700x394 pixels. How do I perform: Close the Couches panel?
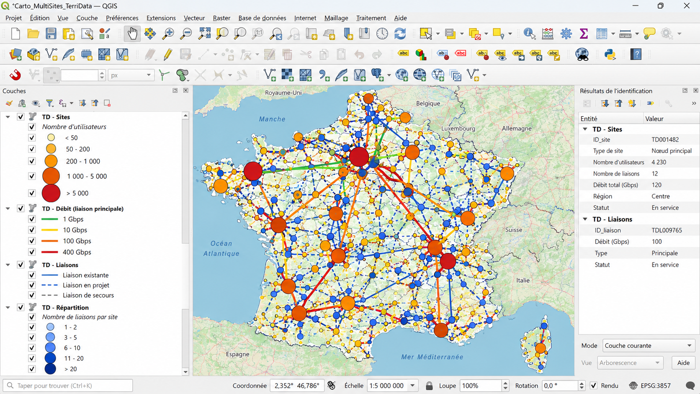(185, 90)
